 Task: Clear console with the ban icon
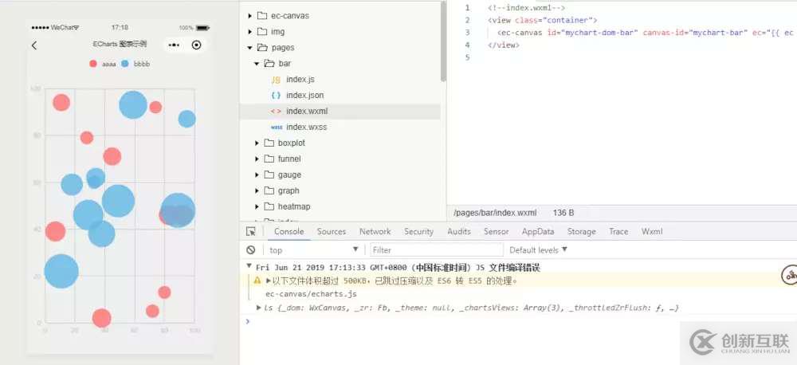(x=250, y=250)
